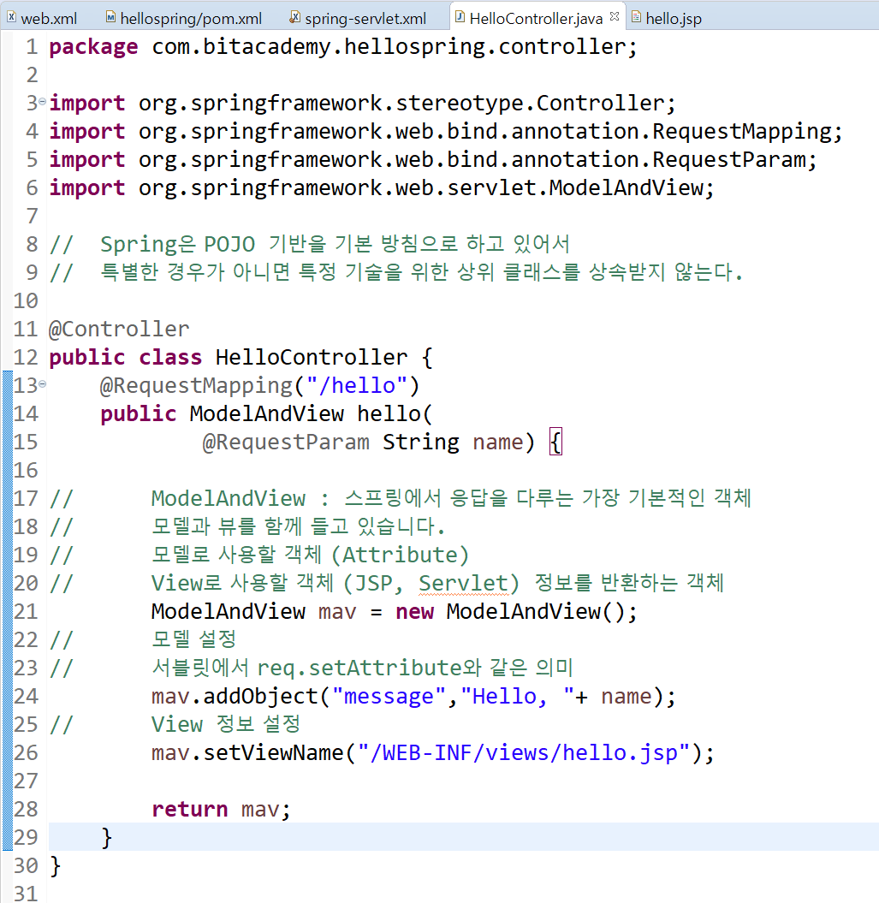The height and width of the screenshot is (903, 879).
Task: Click the closing brace on line 29
Action: pyautogui.click(x=107, y=837)
